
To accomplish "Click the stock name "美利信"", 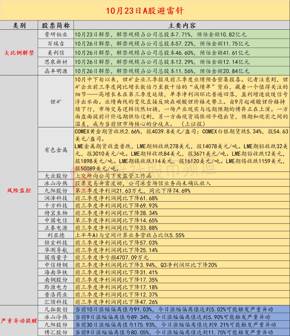I will point(56,53).
